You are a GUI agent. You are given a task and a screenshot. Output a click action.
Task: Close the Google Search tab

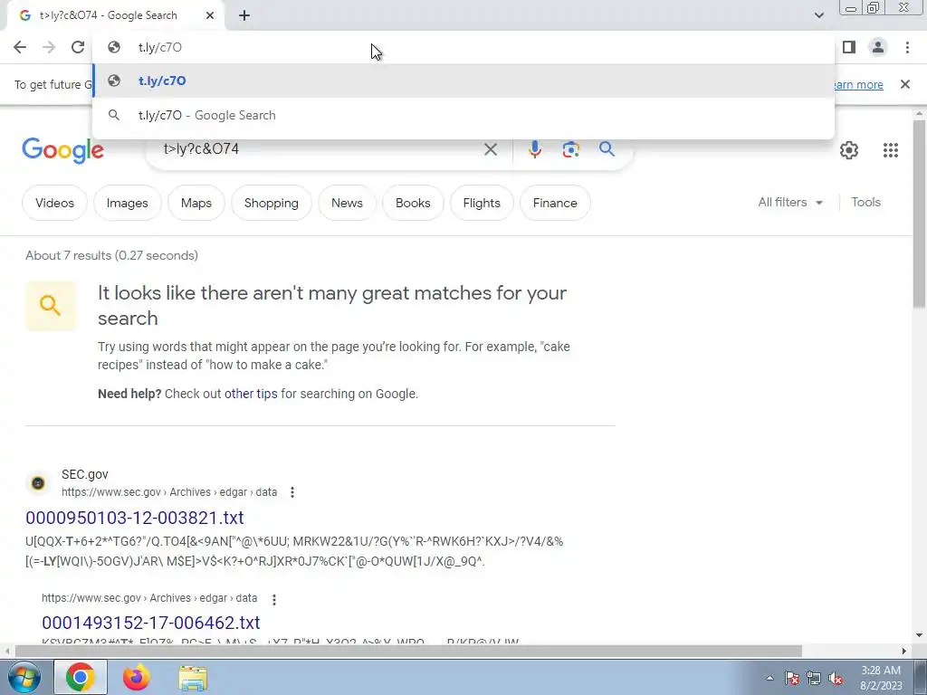tap(210, 16)
